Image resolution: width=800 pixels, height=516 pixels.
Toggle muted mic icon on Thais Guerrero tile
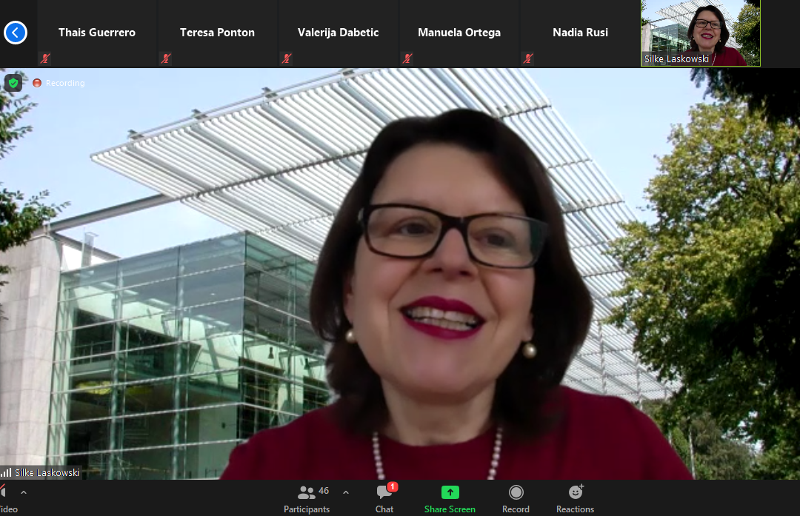click(45, 58)
